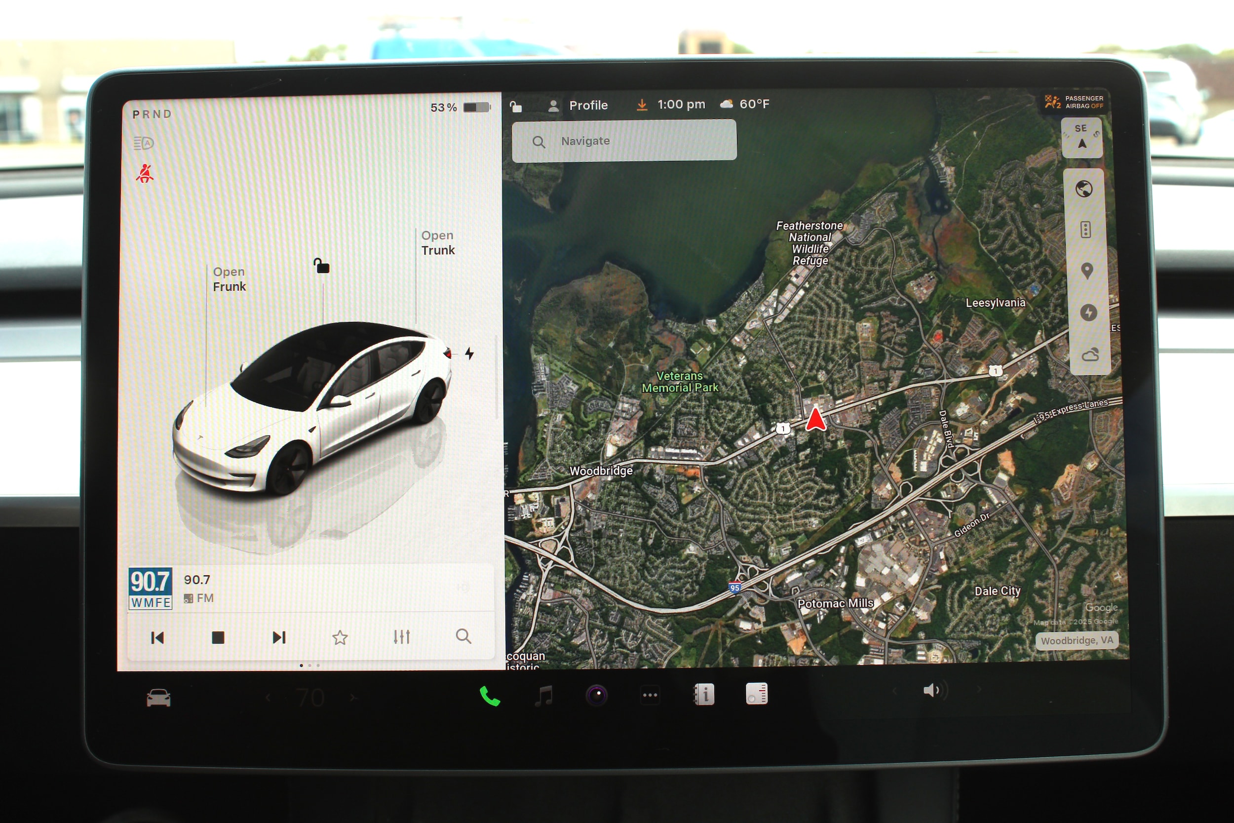1234x823 pixels.
Task: Open audio equalizer settings
Action: point(401,637)
